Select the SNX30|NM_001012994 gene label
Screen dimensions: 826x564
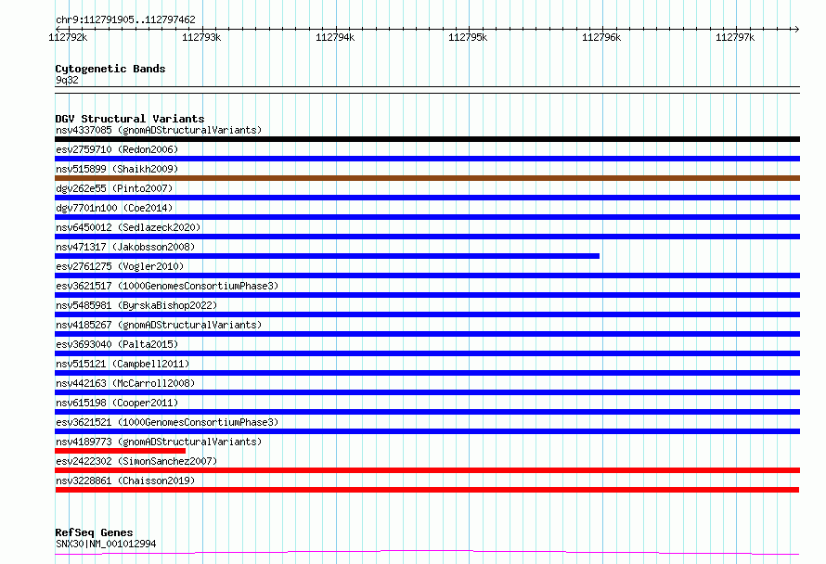tap(106, 544)
